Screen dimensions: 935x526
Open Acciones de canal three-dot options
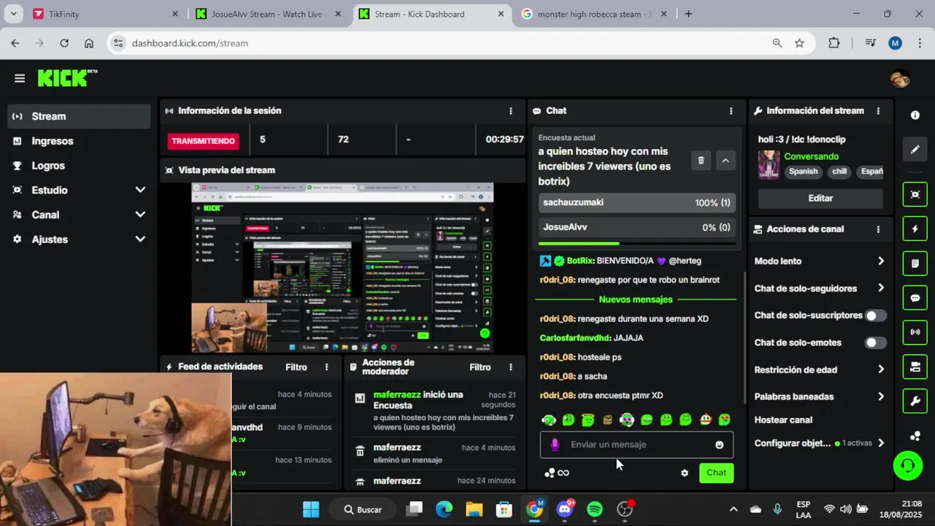(x=878, y=229)
